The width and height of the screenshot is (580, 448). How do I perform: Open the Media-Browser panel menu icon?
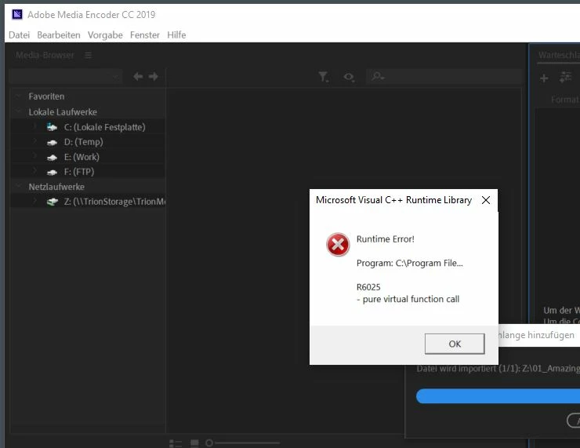(x=88, y=55)
